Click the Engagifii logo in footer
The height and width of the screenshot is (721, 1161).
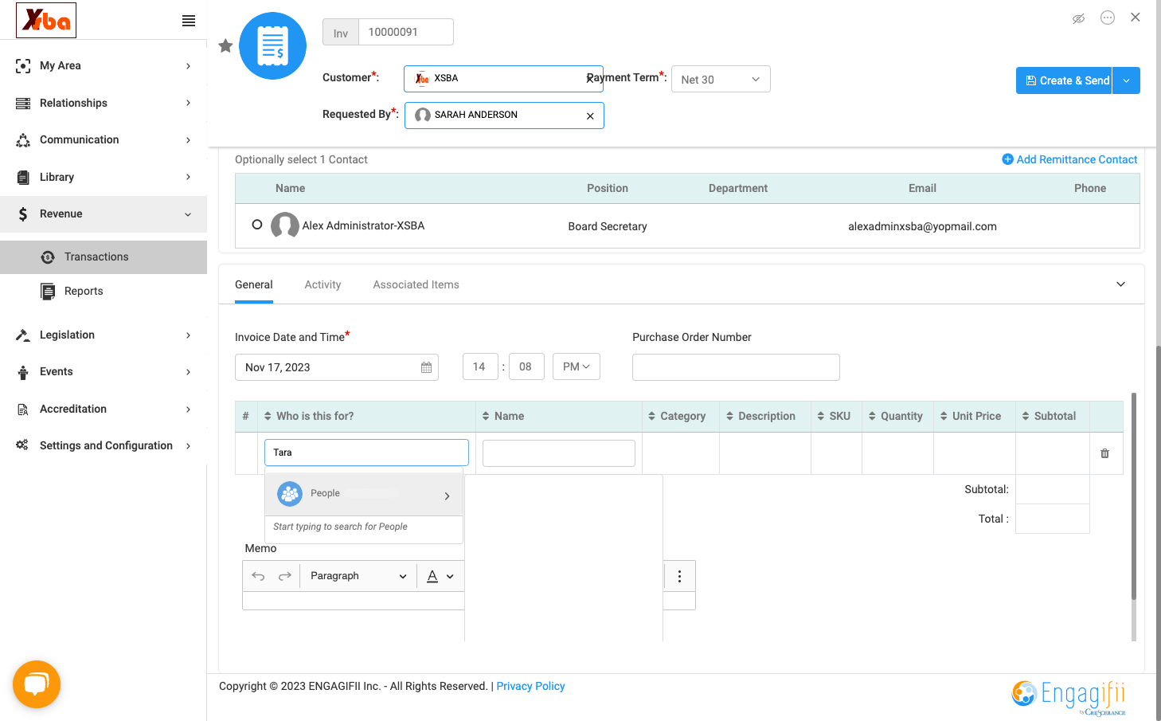pos(1069,696)
